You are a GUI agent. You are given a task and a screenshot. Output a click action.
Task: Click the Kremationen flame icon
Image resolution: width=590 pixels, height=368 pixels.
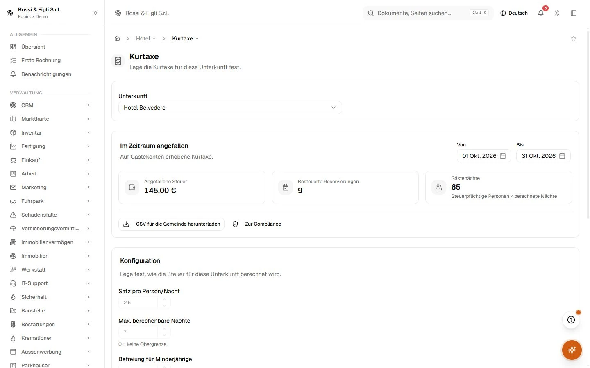coord(13,338)
